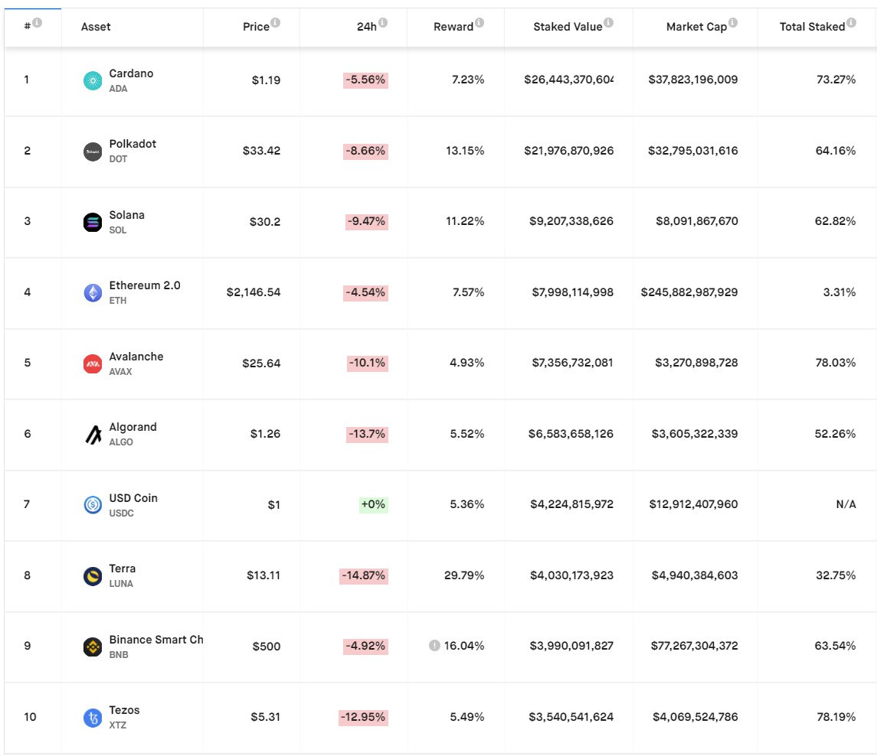Click info icon beside Staked Value header
The height and width of the screenshot is (756, 877).
608,22
